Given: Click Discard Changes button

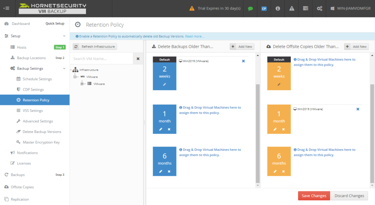Looking at the screenshot, I should pos(349,196).
